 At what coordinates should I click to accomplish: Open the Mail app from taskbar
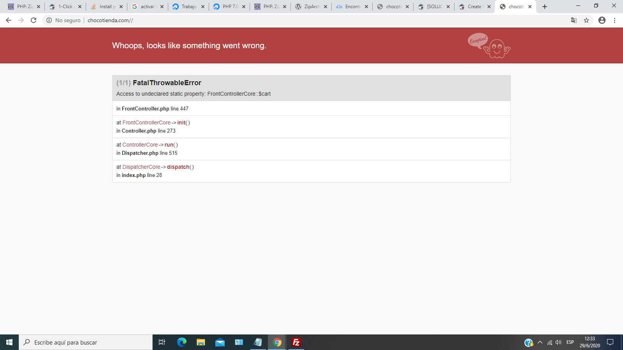pos(220,342)
